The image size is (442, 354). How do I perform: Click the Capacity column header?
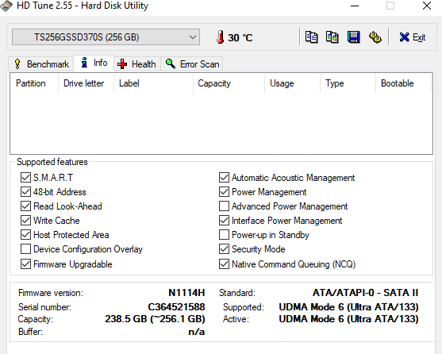[x=229, y=83]
